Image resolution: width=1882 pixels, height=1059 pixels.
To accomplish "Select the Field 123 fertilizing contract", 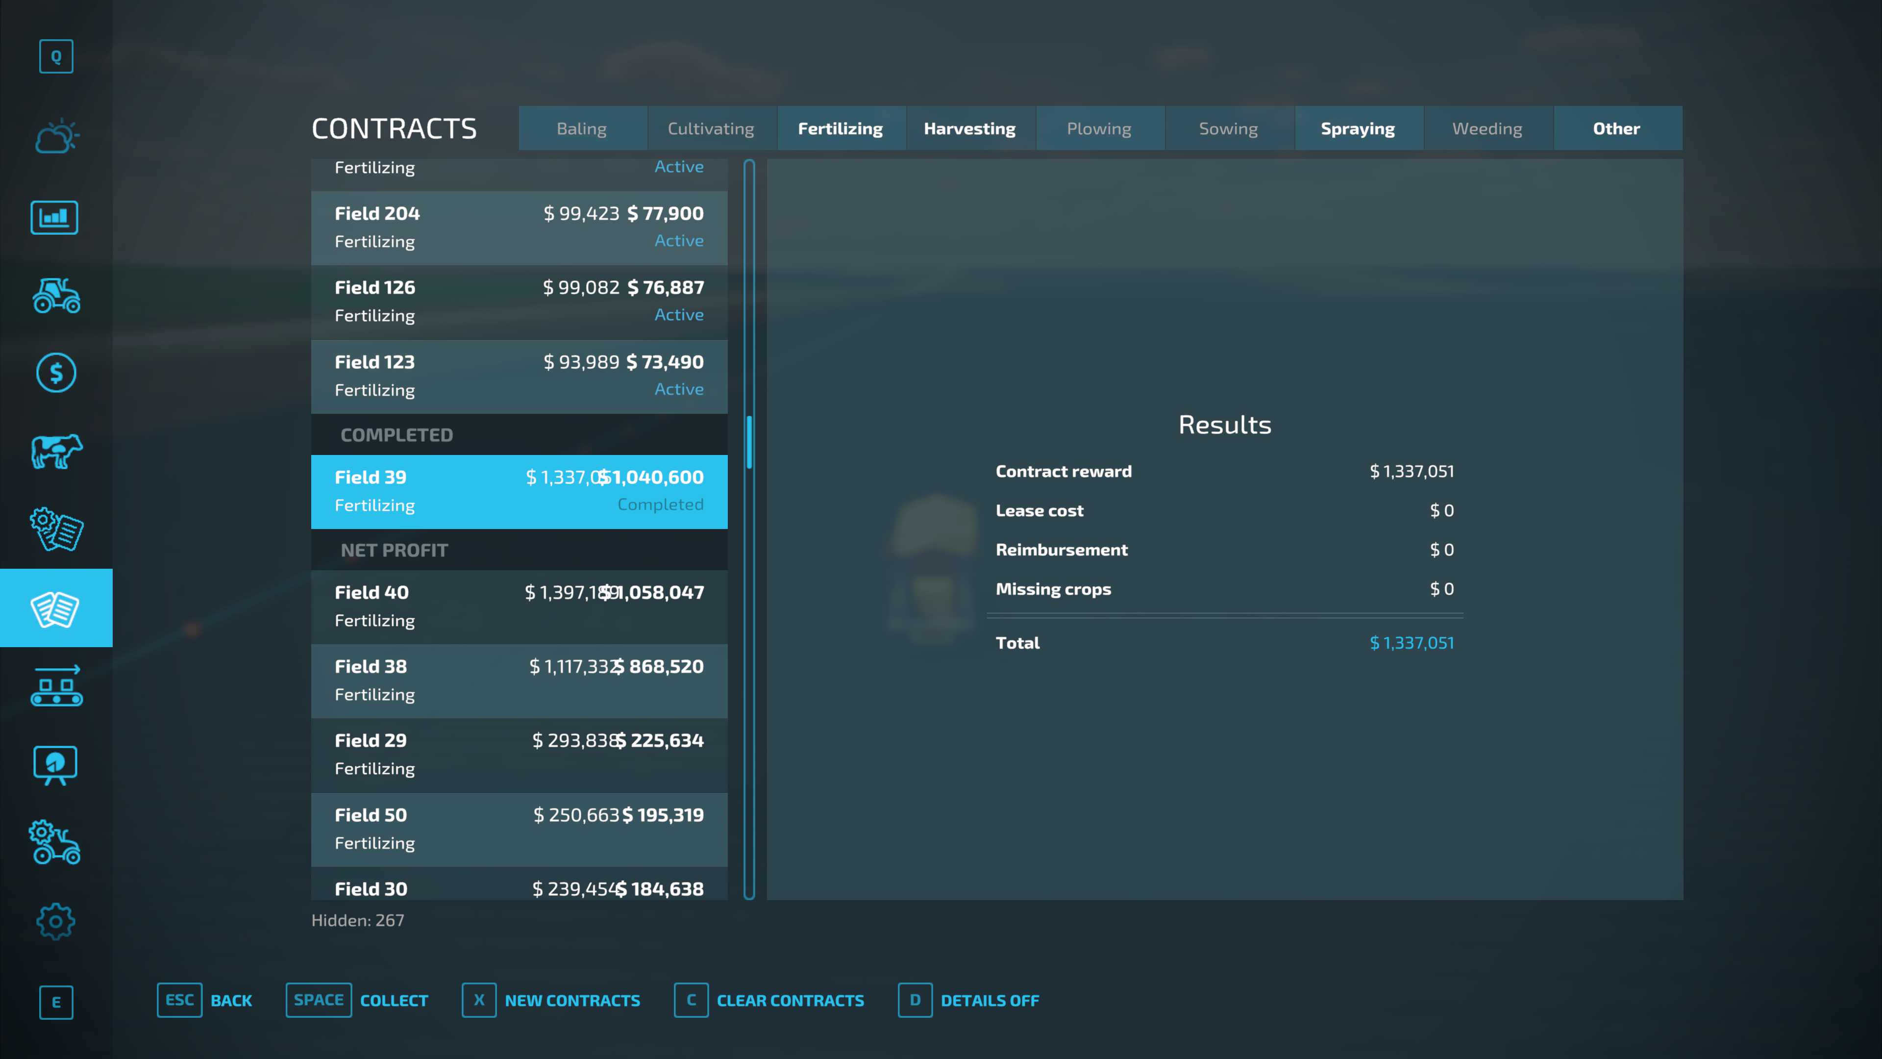I will point(520,376).
